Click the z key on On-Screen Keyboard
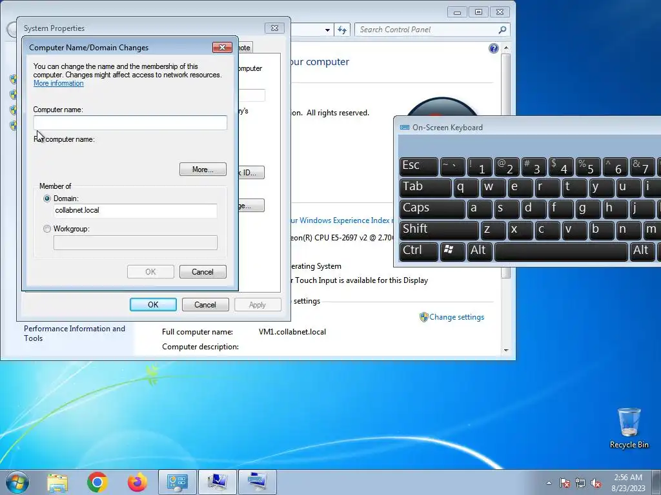Image resolution: width=661 pixels, height=495 pixels. 493,230
